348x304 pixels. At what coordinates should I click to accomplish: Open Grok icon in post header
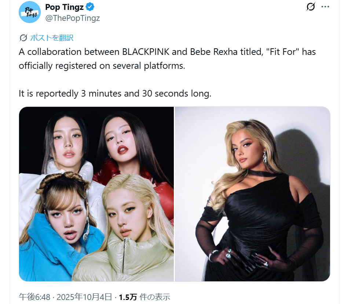point(311,7)
